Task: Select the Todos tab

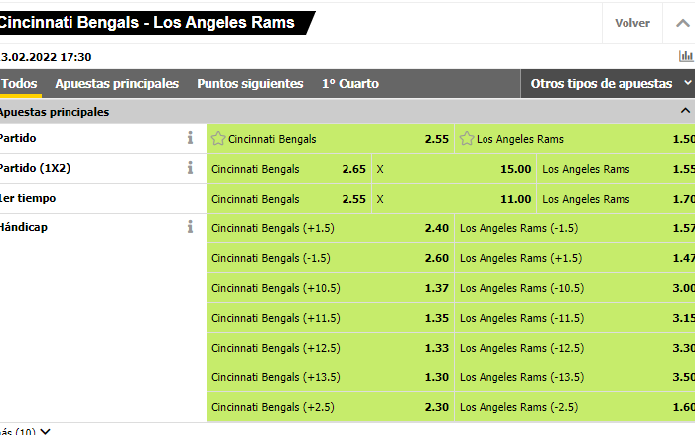Action: [19, 83]
